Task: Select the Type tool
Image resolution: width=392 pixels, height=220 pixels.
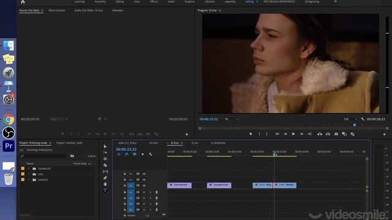Action: (x=105, y=191)
